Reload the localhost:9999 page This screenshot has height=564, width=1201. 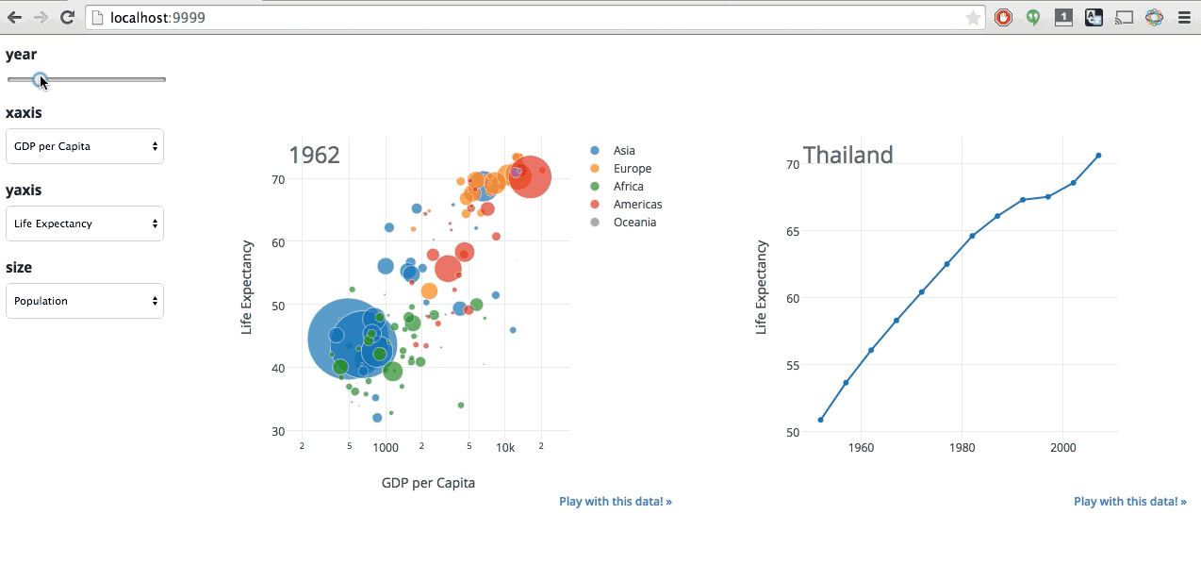[66, 17]
